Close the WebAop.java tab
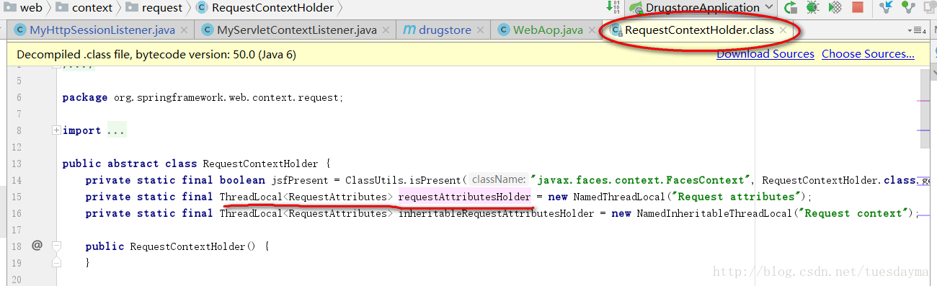The height and width of the screenshot is (286, 937). pyautogui.click(x=591, y=30)
